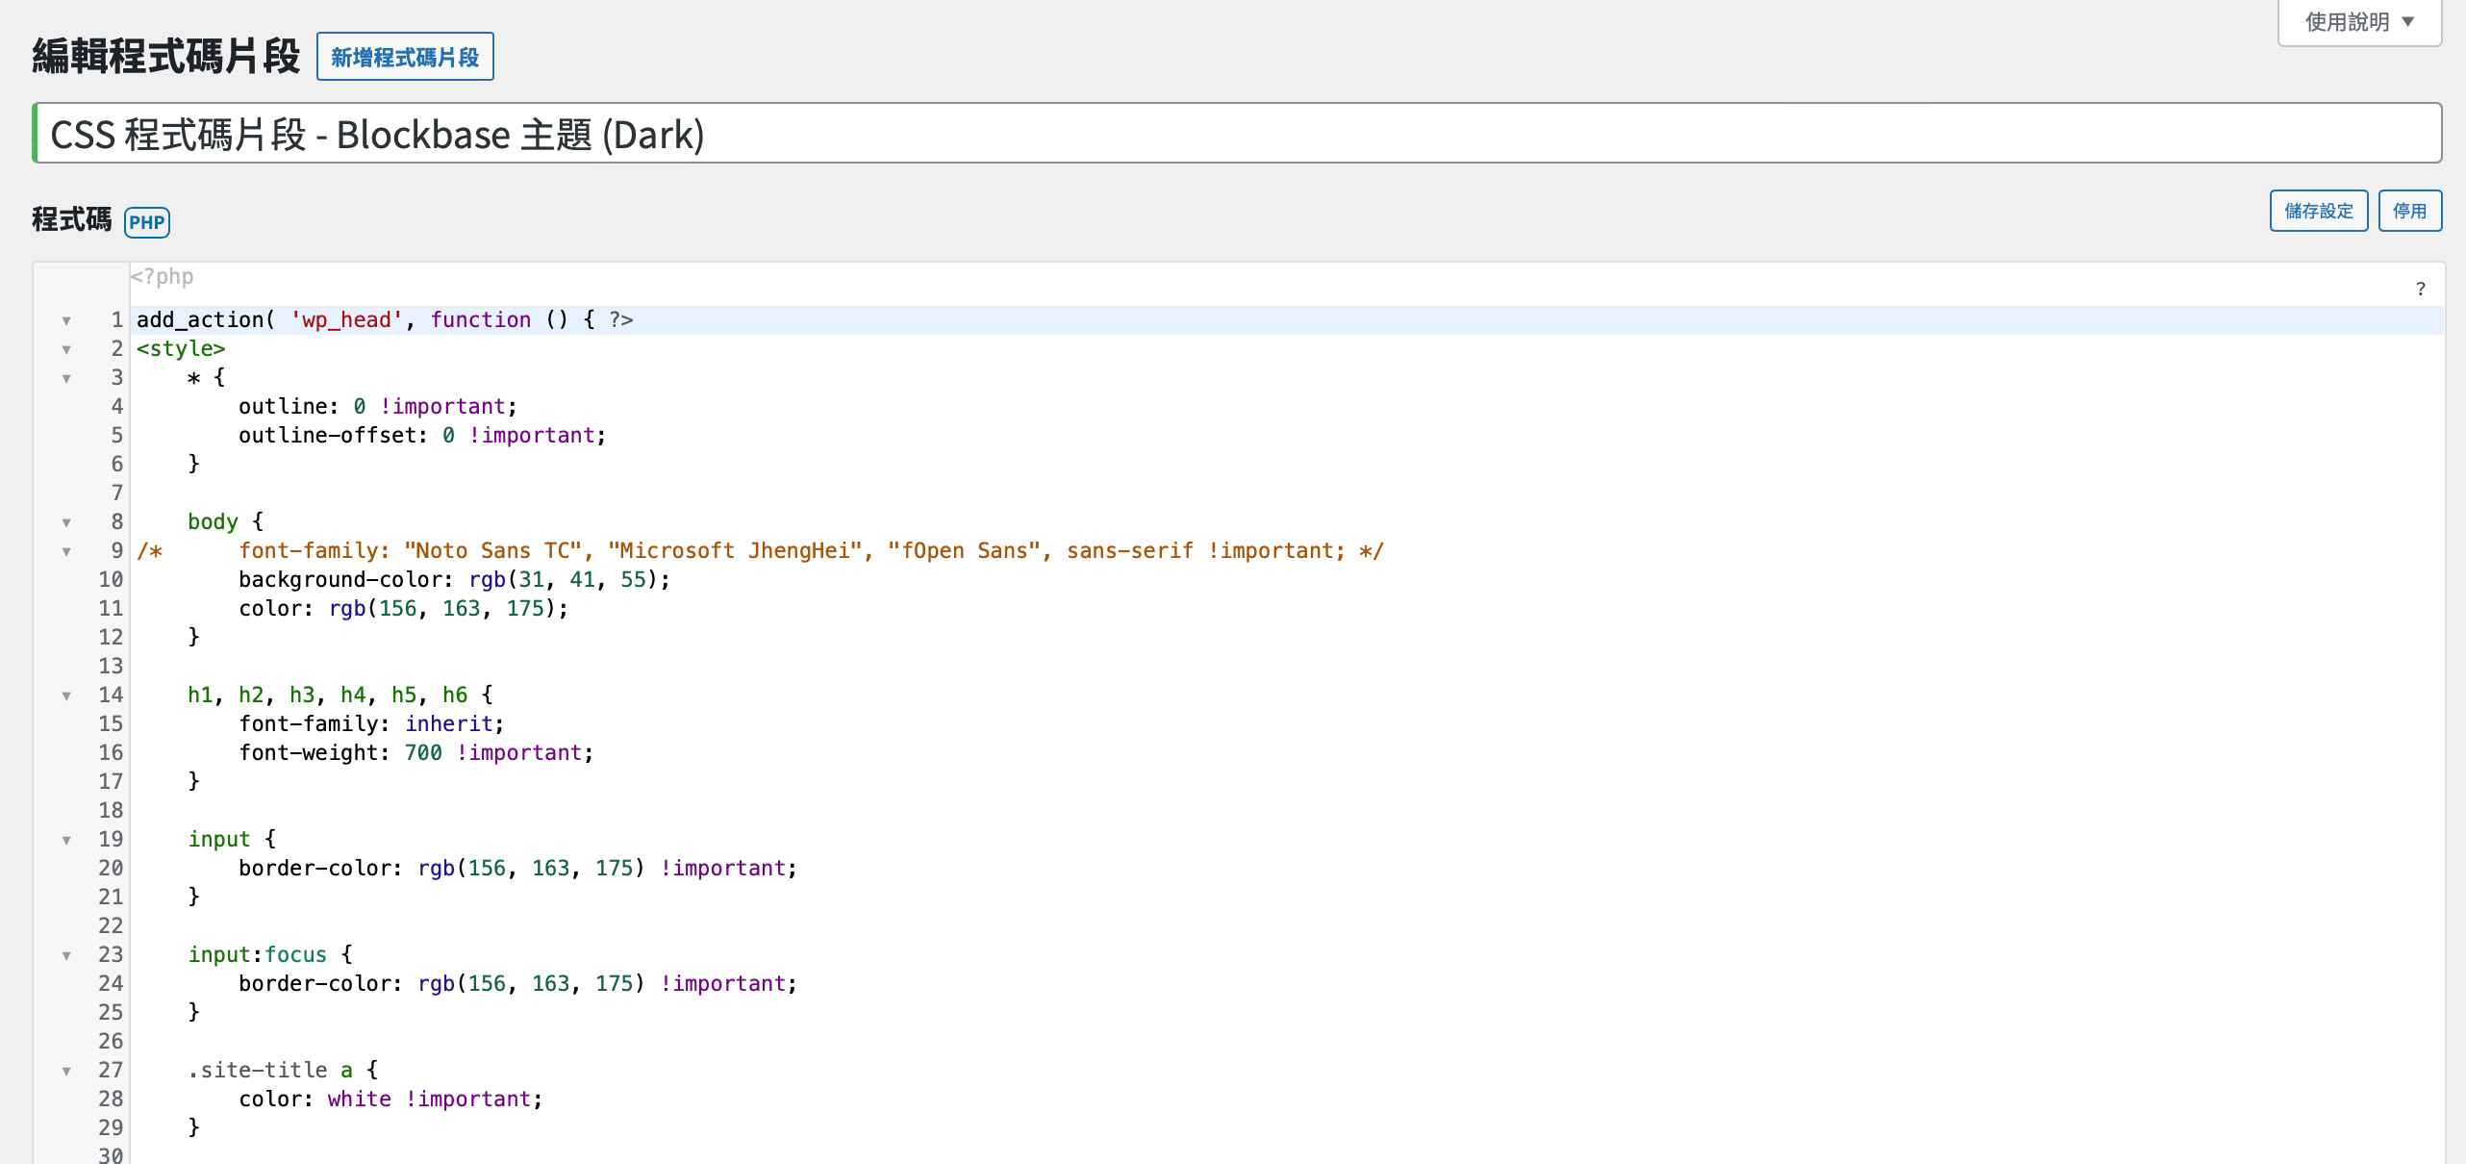The image size is (2466, 1164).
Task: Click border-color on line 24
Action: click(315, 984)
